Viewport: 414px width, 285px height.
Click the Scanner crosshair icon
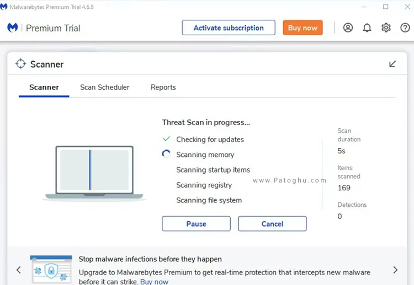tap(20, 64)
